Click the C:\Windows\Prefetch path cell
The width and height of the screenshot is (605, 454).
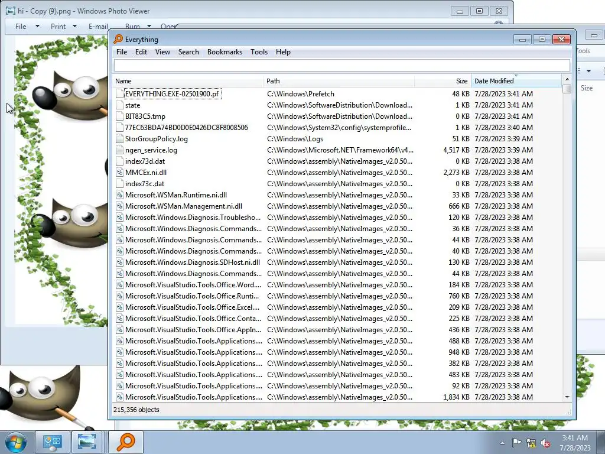(x=301, y=94)
